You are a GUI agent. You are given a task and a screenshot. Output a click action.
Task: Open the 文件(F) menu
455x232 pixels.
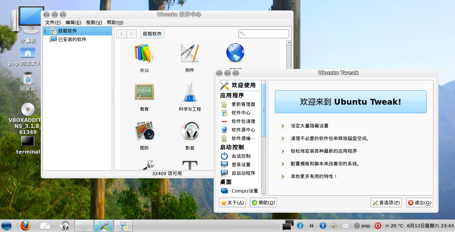(x=53, y=22)
